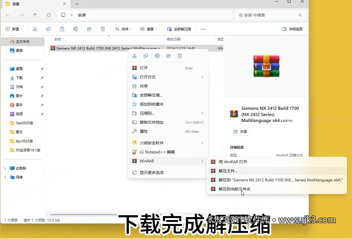Click the breadcrumb chevron before 安装
The width and height of the screenshot is (352, 239).
72,15
